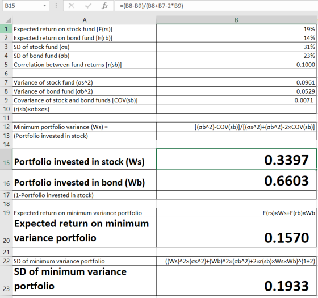Viewport: 318px width, 298px height.
Task: Select cell 'Expected return on stock fund [E(rs)]'
Action: coord(85,29)
